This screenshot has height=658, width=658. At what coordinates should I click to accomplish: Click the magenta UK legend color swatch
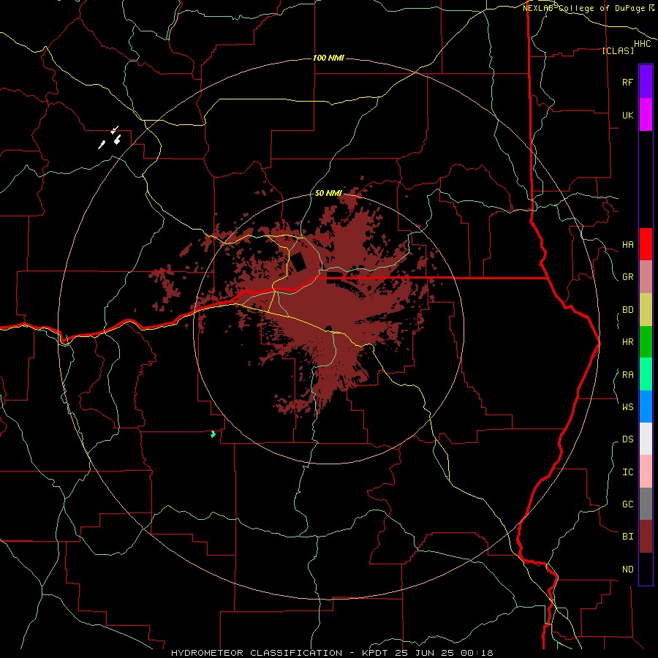pos(646,115)
